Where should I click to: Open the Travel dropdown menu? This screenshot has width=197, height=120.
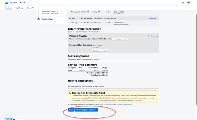click(23, 3)
